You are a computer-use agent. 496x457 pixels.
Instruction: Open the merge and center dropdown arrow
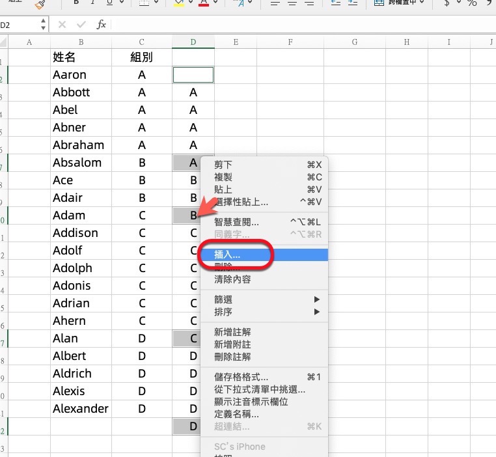pos(422,2)
